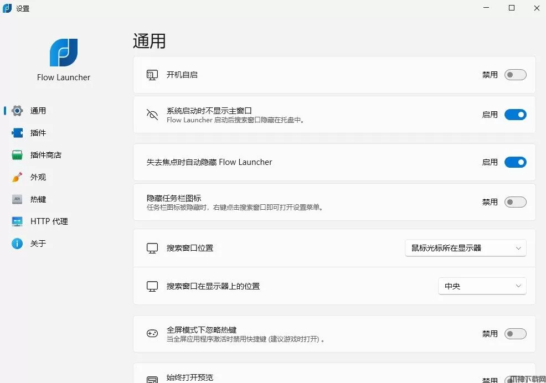The height and width of the screenshot is (383, 546).
Task: Toggle on 隐藏任务栏图标 switch
Action: (x=515, y=202)
